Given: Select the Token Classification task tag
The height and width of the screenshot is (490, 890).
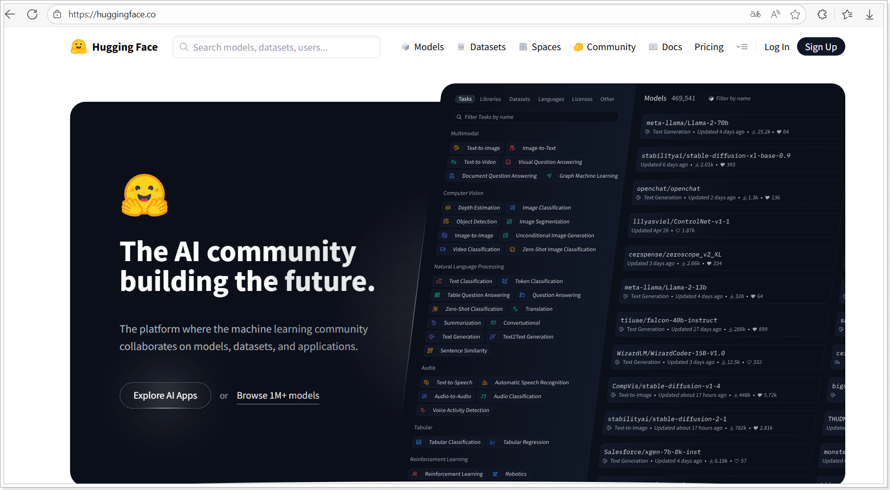Looking at the screenshot, I should click(532, 281).
